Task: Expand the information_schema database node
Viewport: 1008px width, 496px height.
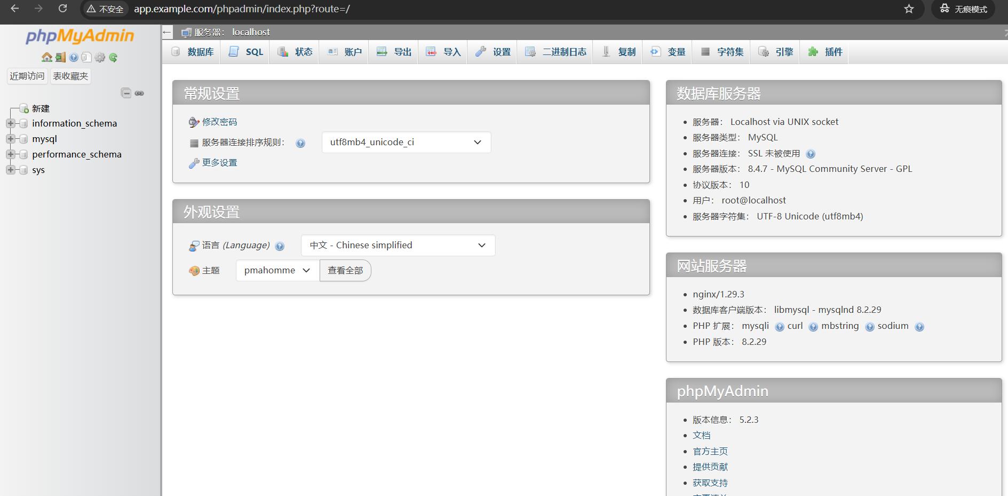Action: pos(10,123)
